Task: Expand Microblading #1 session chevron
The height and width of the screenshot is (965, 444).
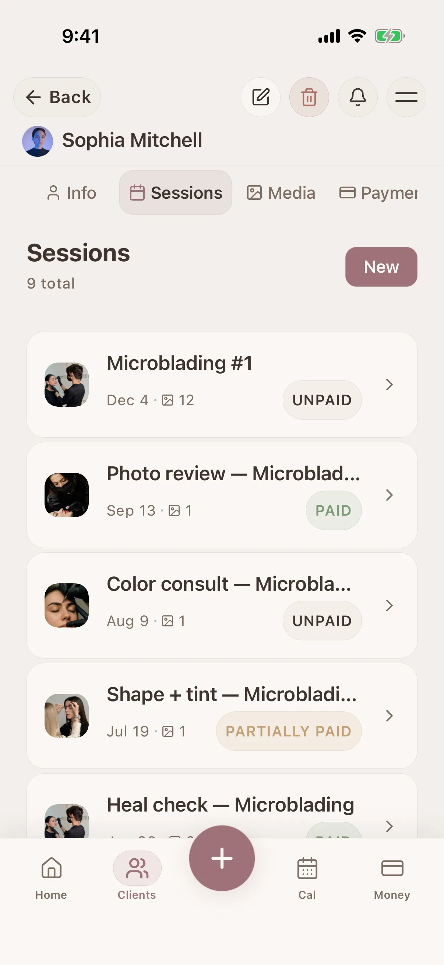Action: [x=389, y=384]
